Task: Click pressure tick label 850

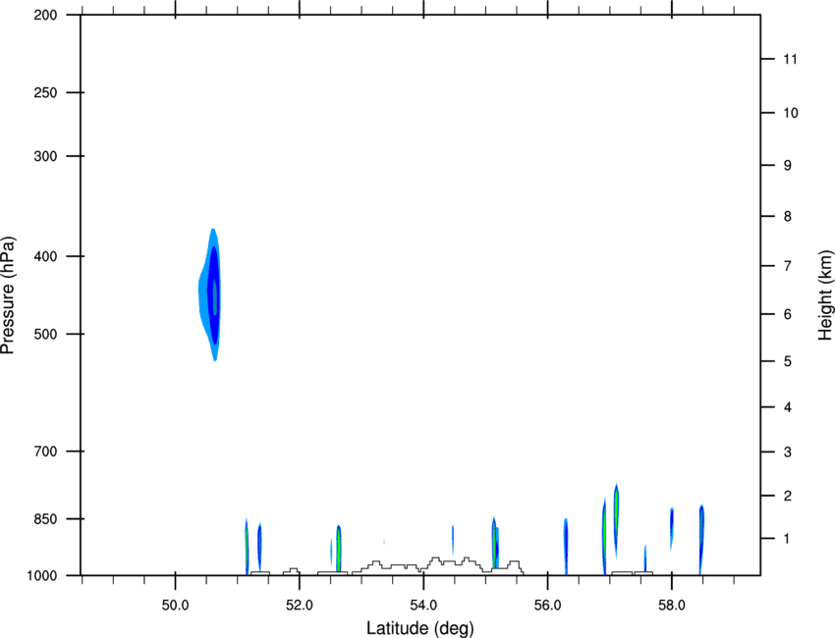Action: coord(45,519)
